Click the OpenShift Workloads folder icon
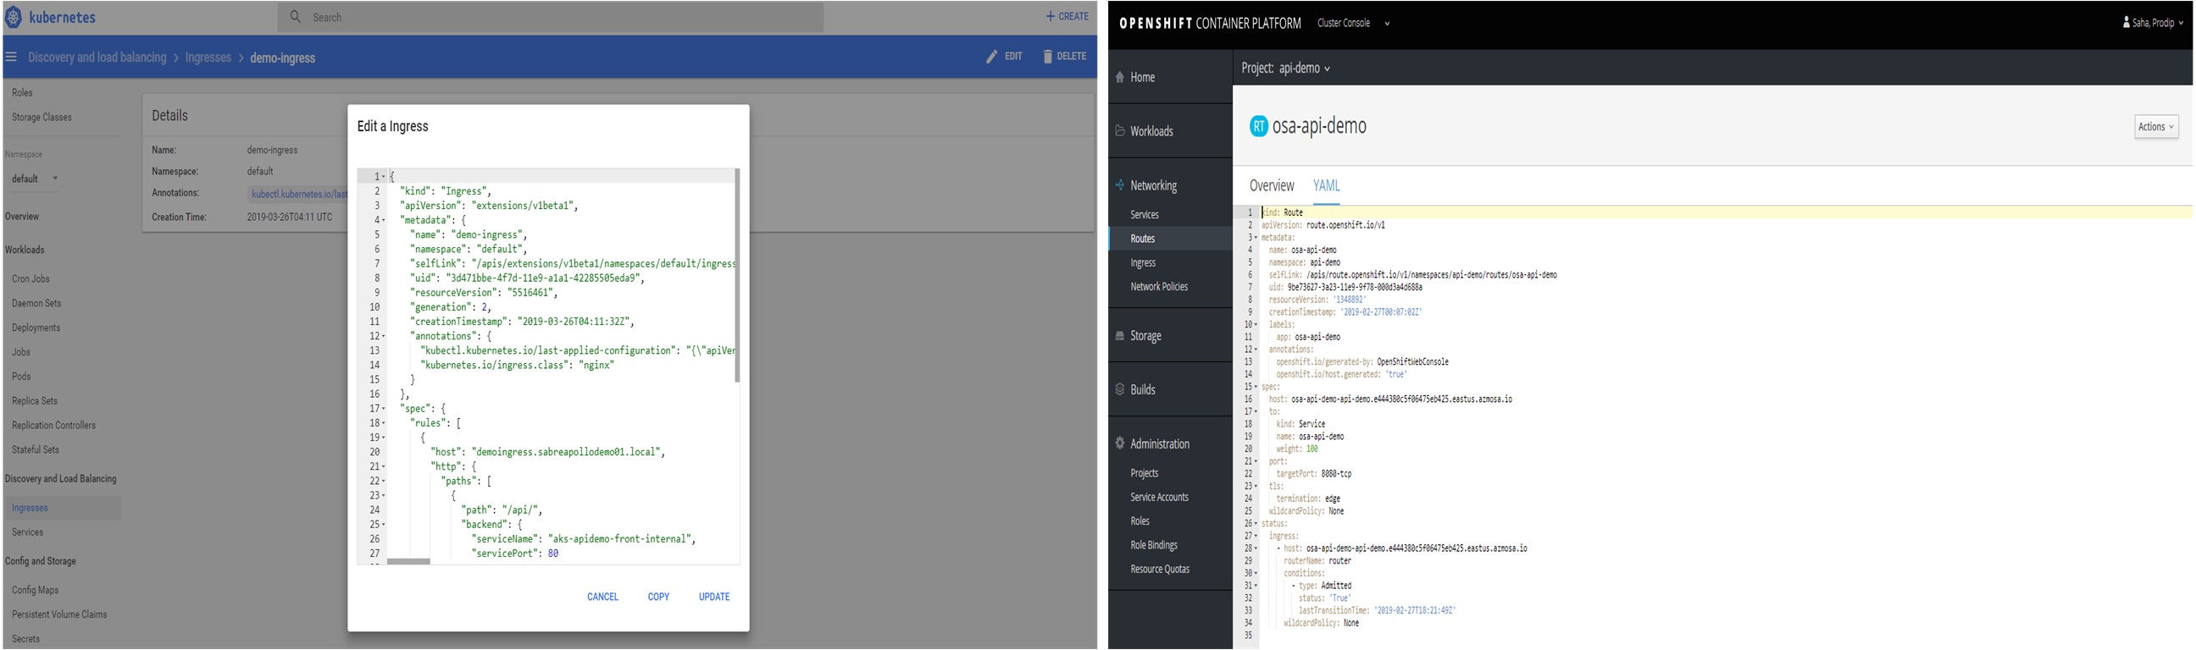The width and height of the screenshot is (2196, 650). (1120, 130)
